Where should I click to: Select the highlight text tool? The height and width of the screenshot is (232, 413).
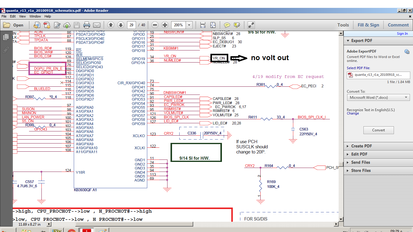237,25
